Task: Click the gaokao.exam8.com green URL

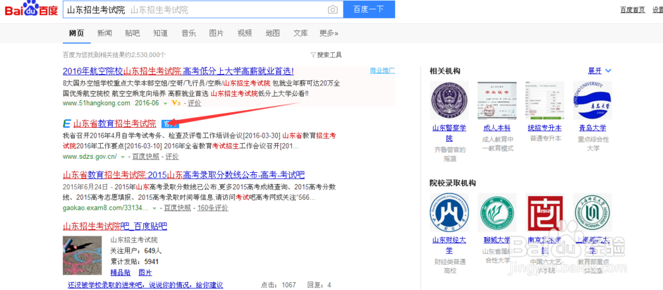Action: click(x=105, y=208)
